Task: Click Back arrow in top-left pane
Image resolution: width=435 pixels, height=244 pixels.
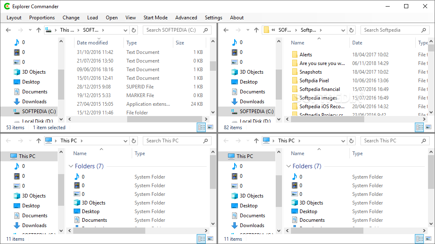Action: point(8,30)
